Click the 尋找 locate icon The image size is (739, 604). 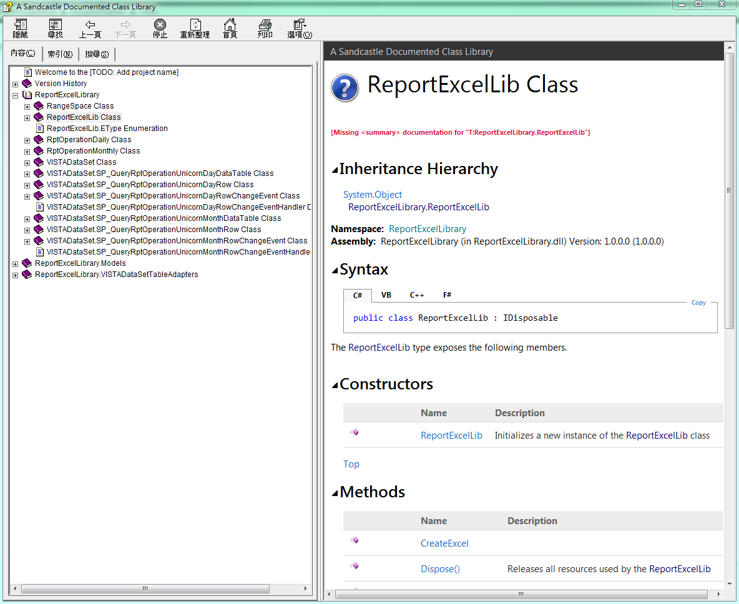pyautogui.click(x=55, y=28)
